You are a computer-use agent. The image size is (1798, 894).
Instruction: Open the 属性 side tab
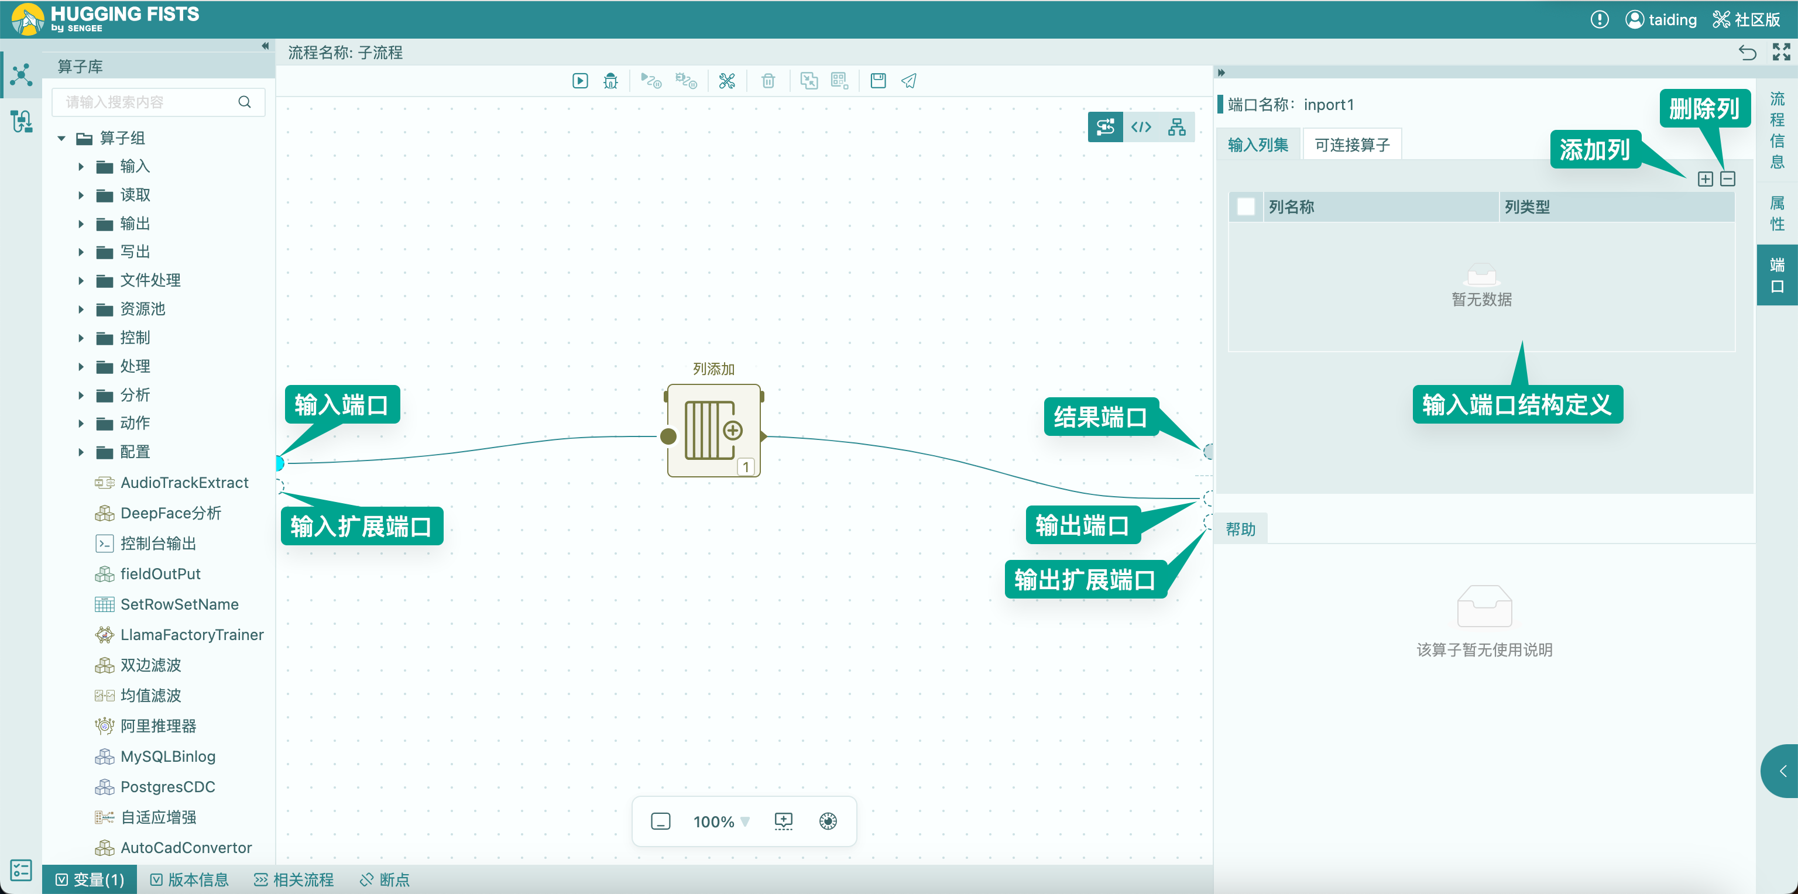1777,214
